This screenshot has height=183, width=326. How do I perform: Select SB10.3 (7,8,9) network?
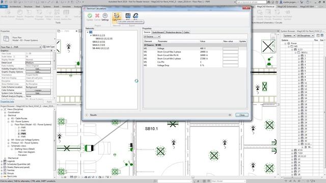pyautogui.click(x=99, y=45)
